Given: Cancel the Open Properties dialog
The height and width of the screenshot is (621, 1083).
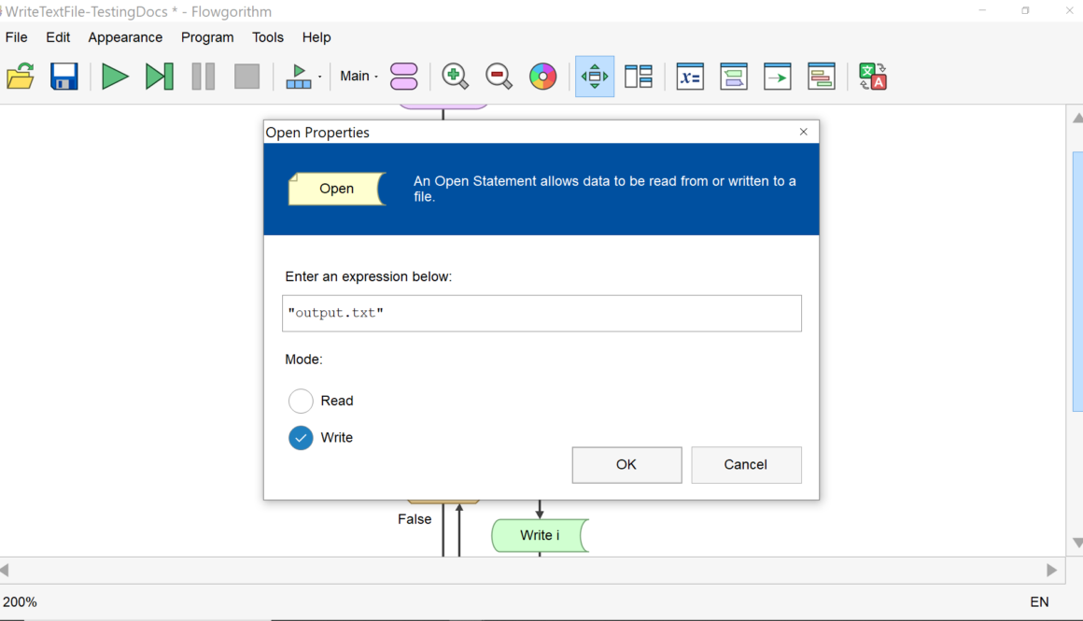Looking at the screenshot, I should pos(746,464).
